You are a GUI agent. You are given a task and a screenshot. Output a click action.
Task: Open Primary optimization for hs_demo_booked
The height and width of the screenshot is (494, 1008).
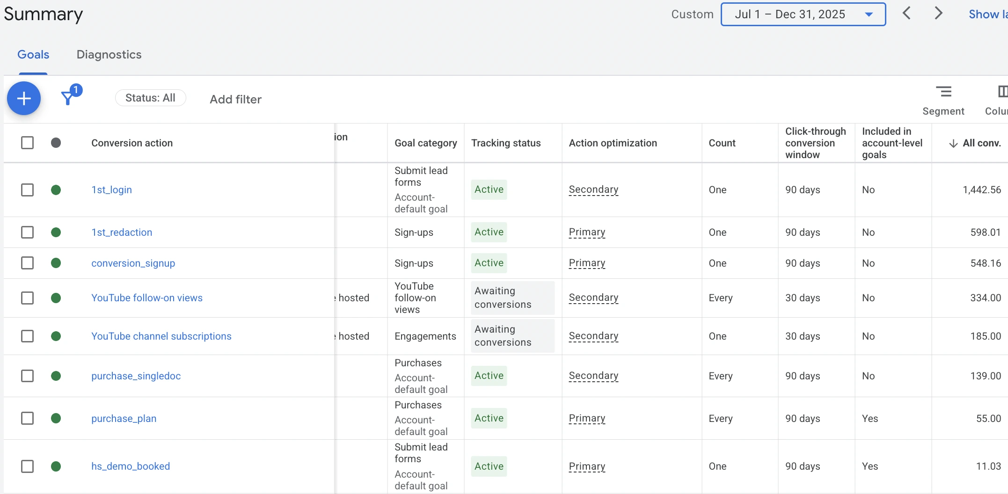[x=587, y=466]
